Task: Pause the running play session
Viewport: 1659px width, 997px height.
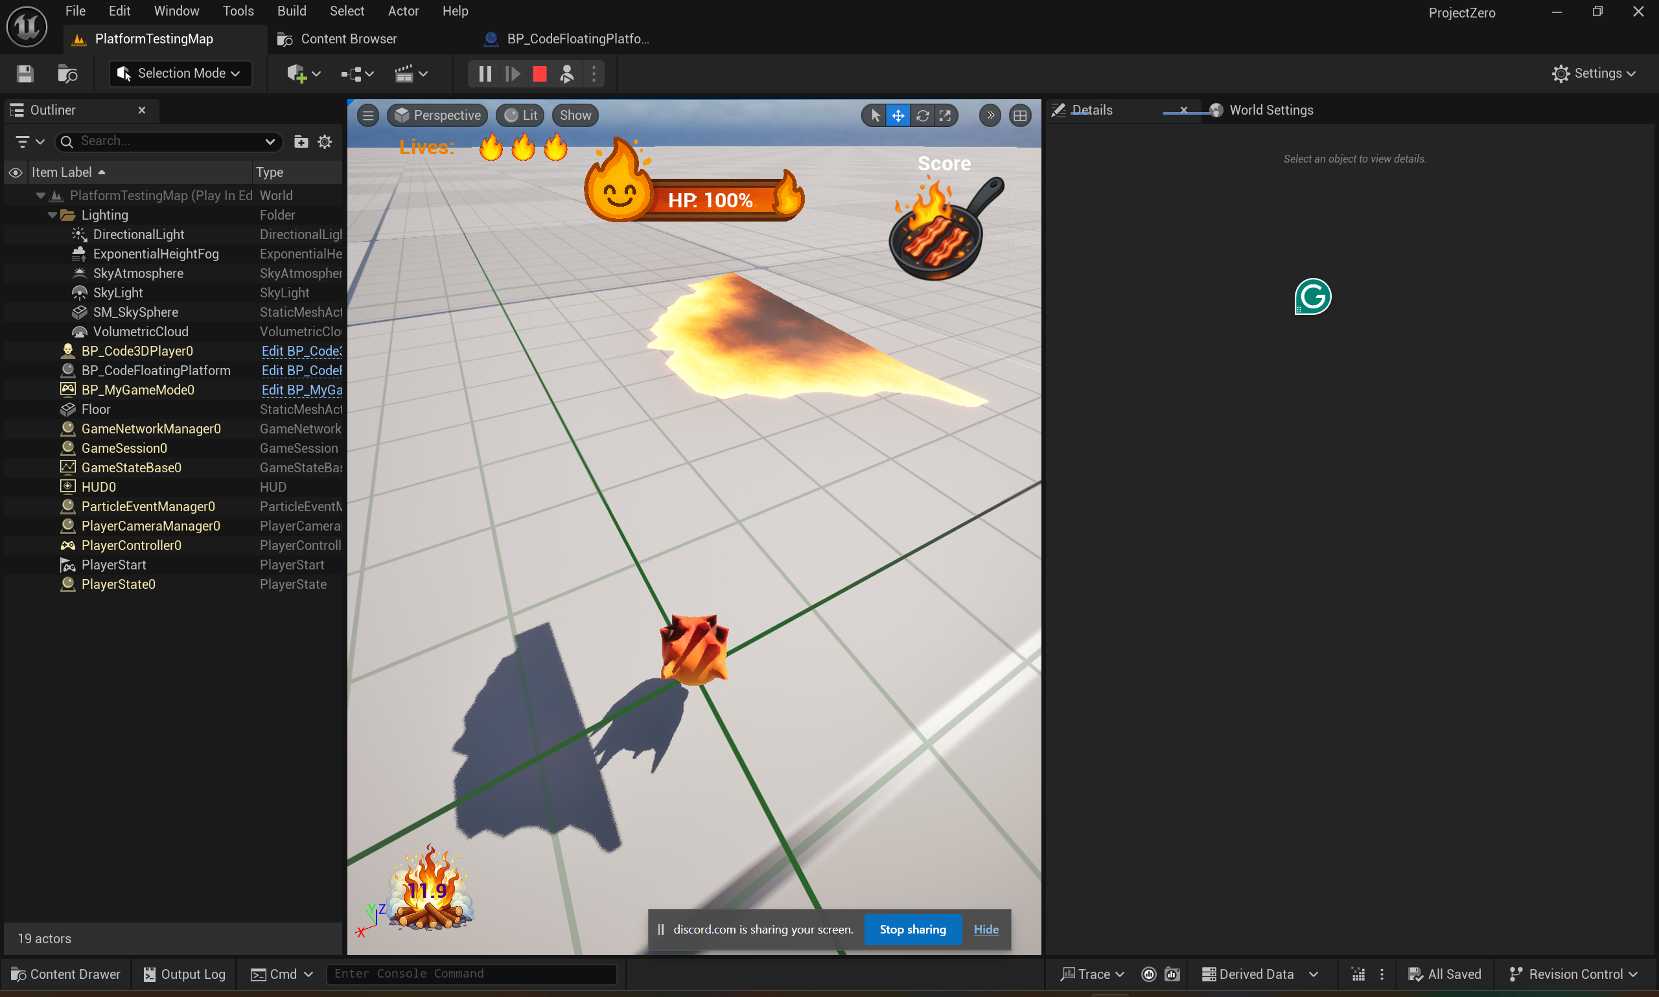Action: point(484,73)
